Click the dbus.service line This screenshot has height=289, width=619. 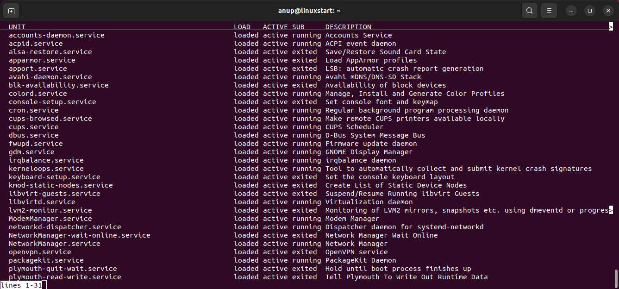click(x=33, y=135)
